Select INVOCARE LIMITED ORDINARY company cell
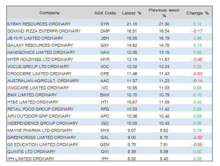The width and height of the screenshot is (220, 166). [38, 88]
